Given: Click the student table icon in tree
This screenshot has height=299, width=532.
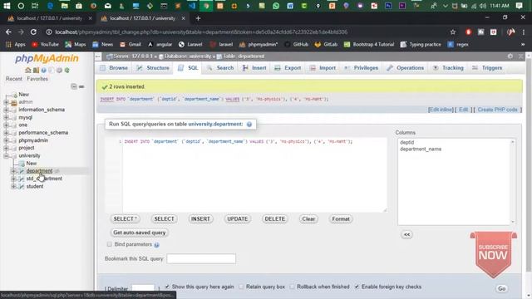Looking at the screenshot, I should tap(22, 186).
